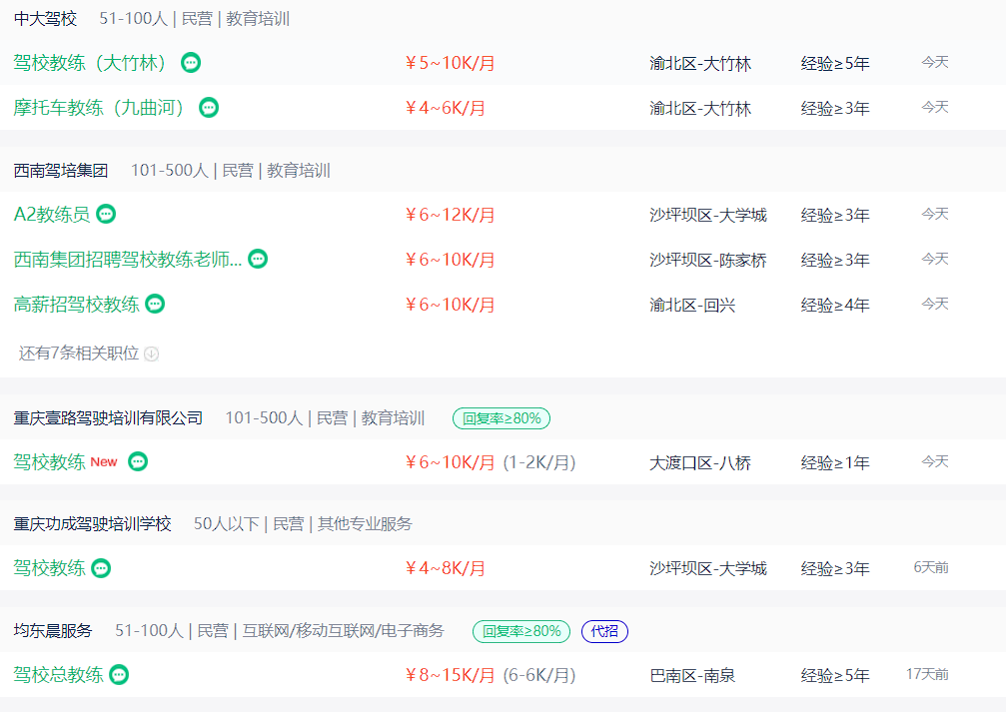The width and height of the screenshot is (1006, 712).
Task: Open company page 中大驾校
Action: point(45,19)
